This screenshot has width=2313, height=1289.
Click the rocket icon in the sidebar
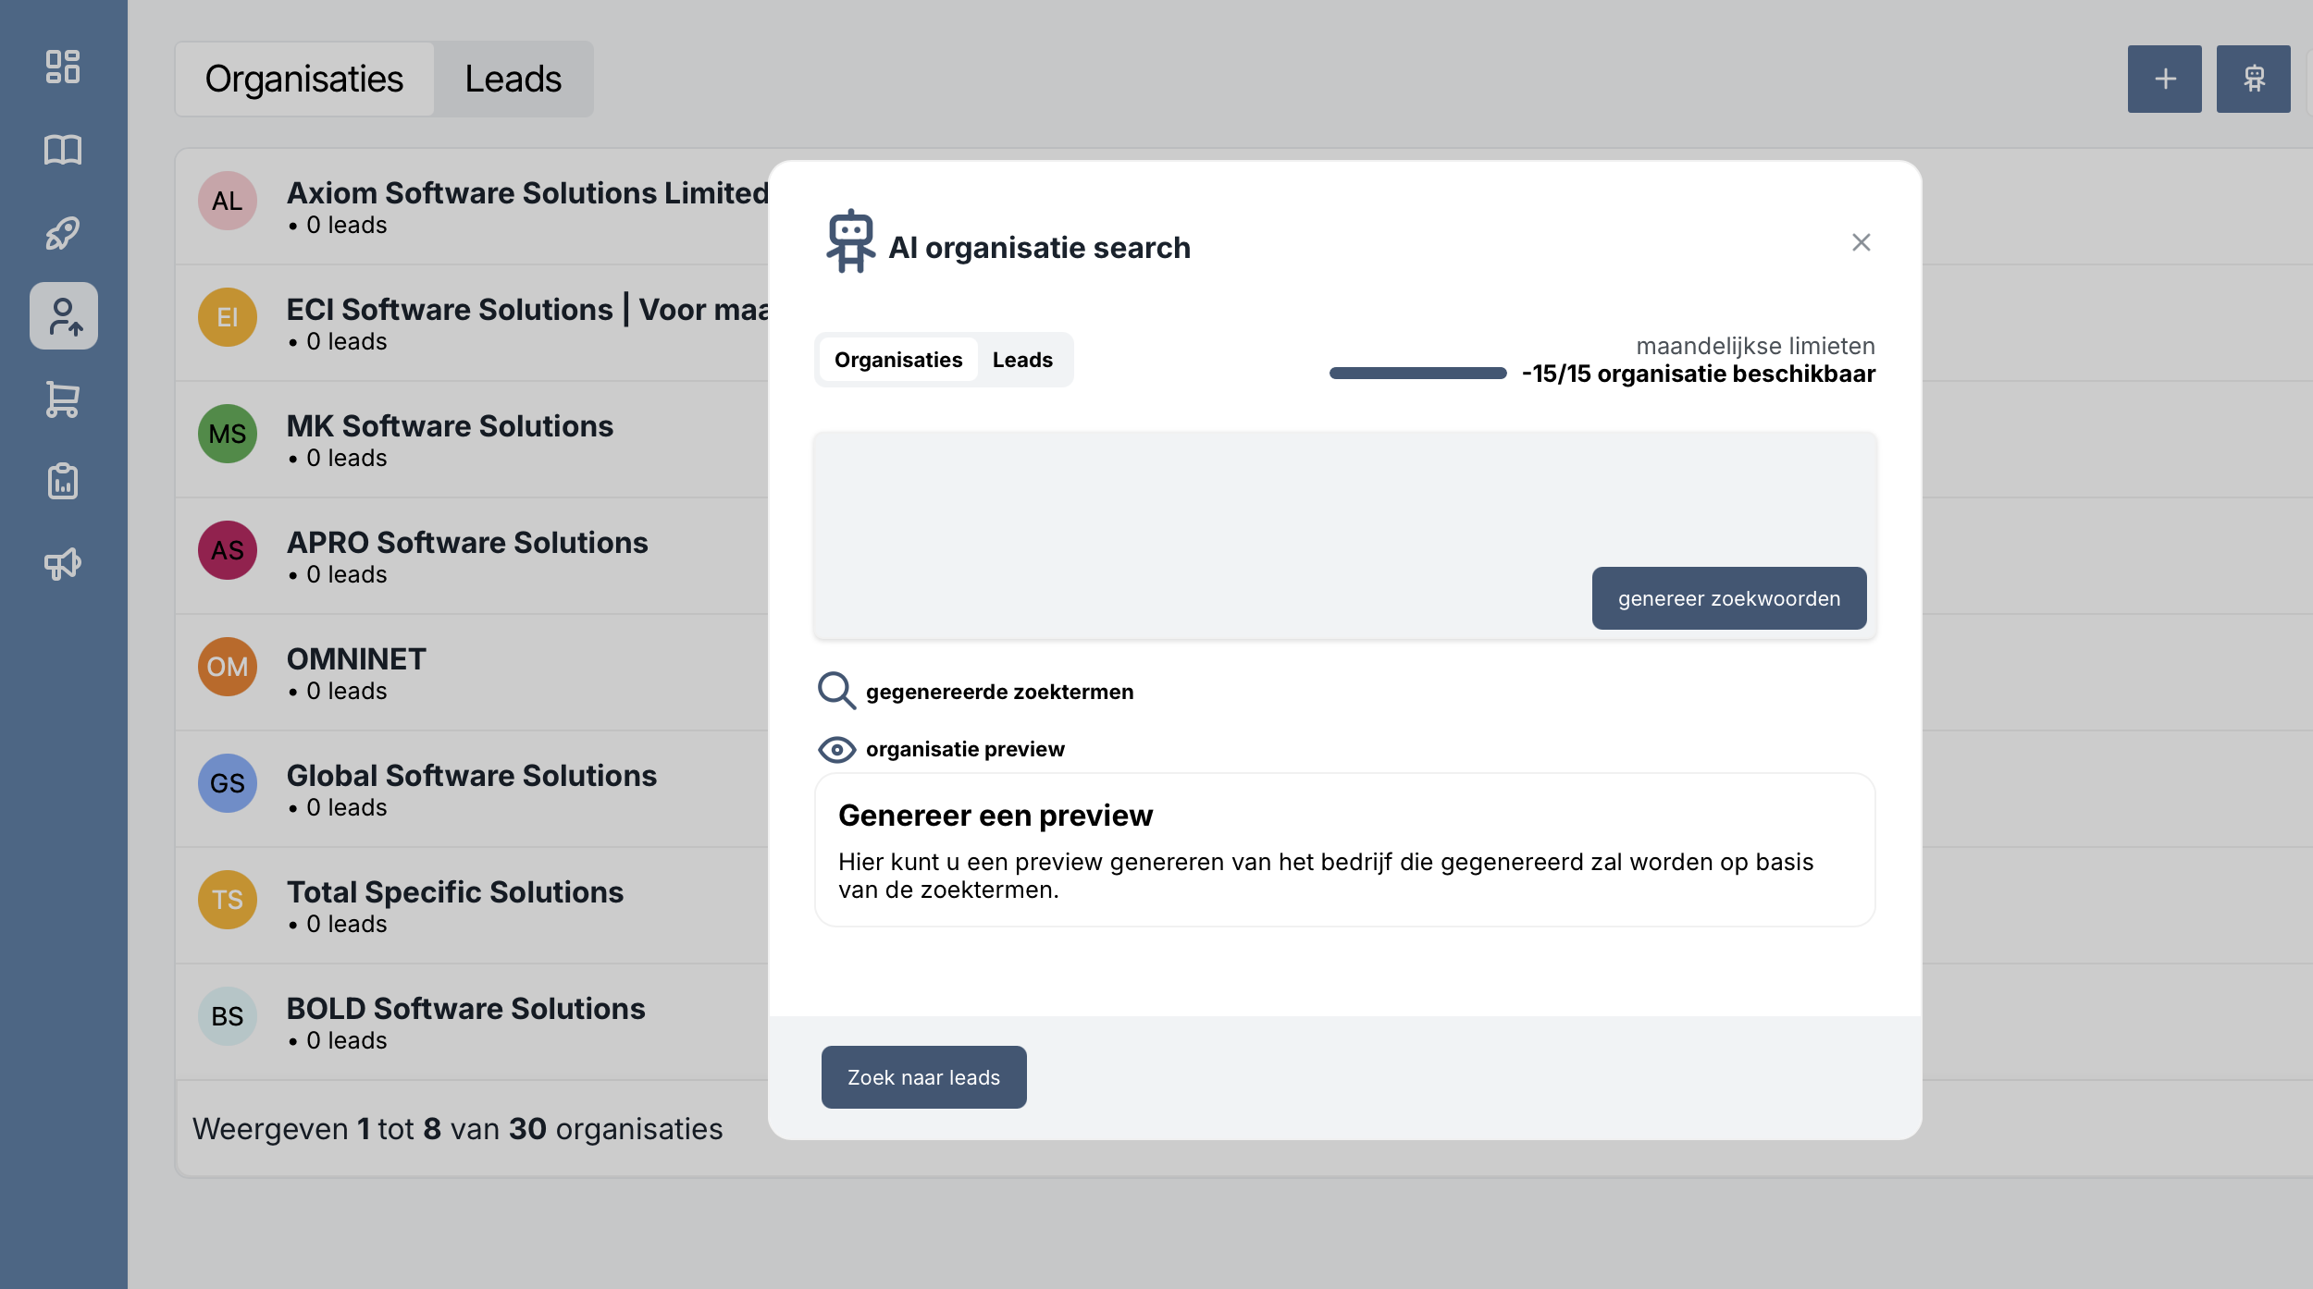tap(62, 232)
